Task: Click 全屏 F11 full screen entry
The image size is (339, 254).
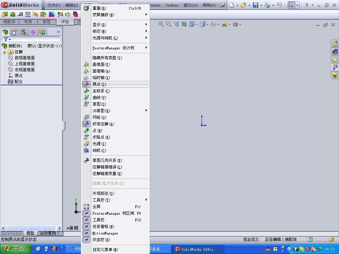Action: pyautogui.click(x=116, y=207)
